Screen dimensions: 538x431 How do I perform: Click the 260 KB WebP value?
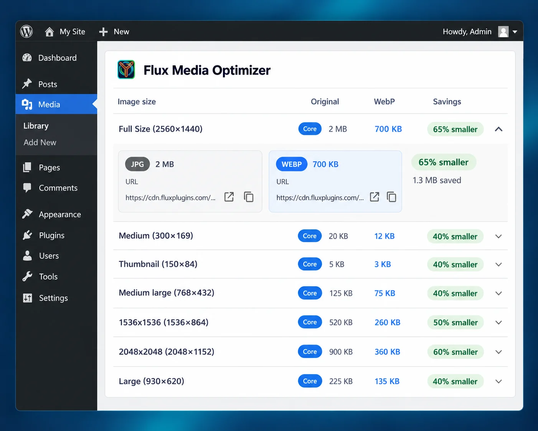388,322
